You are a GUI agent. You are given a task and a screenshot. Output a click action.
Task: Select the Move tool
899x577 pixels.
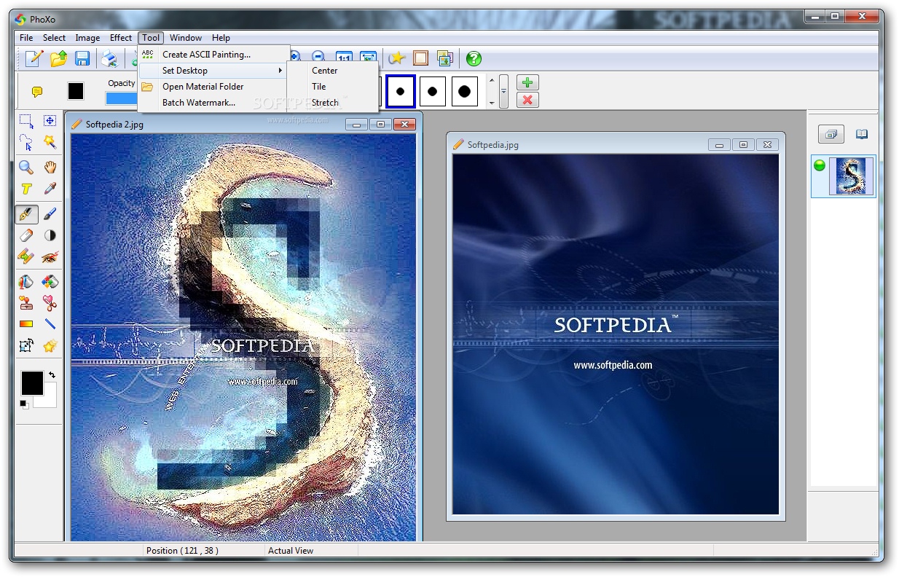50,121
